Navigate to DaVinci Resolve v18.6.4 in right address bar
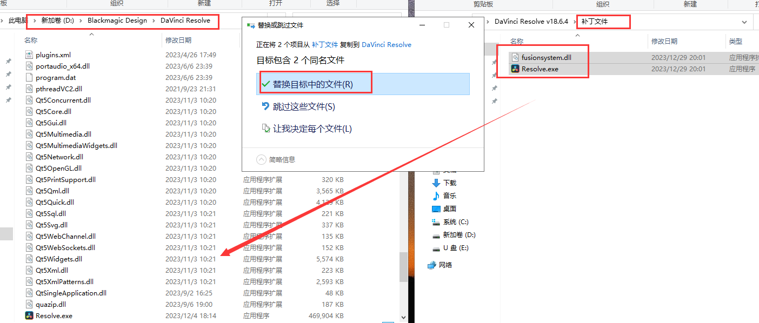This screenshot has width=759, height=323. pos(531,22)
